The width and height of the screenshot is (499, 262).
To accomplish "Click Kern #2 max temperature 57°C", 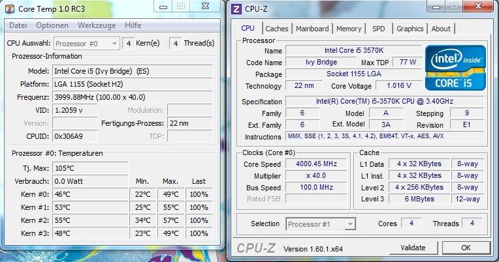I will [171, 220].
